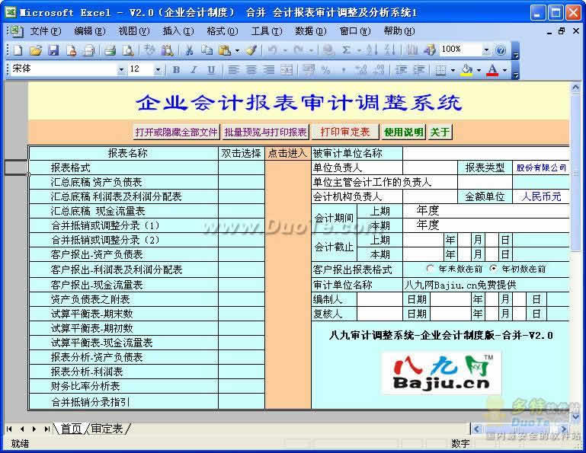Click the Borders icon
The width and height of the screenshot is (586, 453).
tap(441, 69)
